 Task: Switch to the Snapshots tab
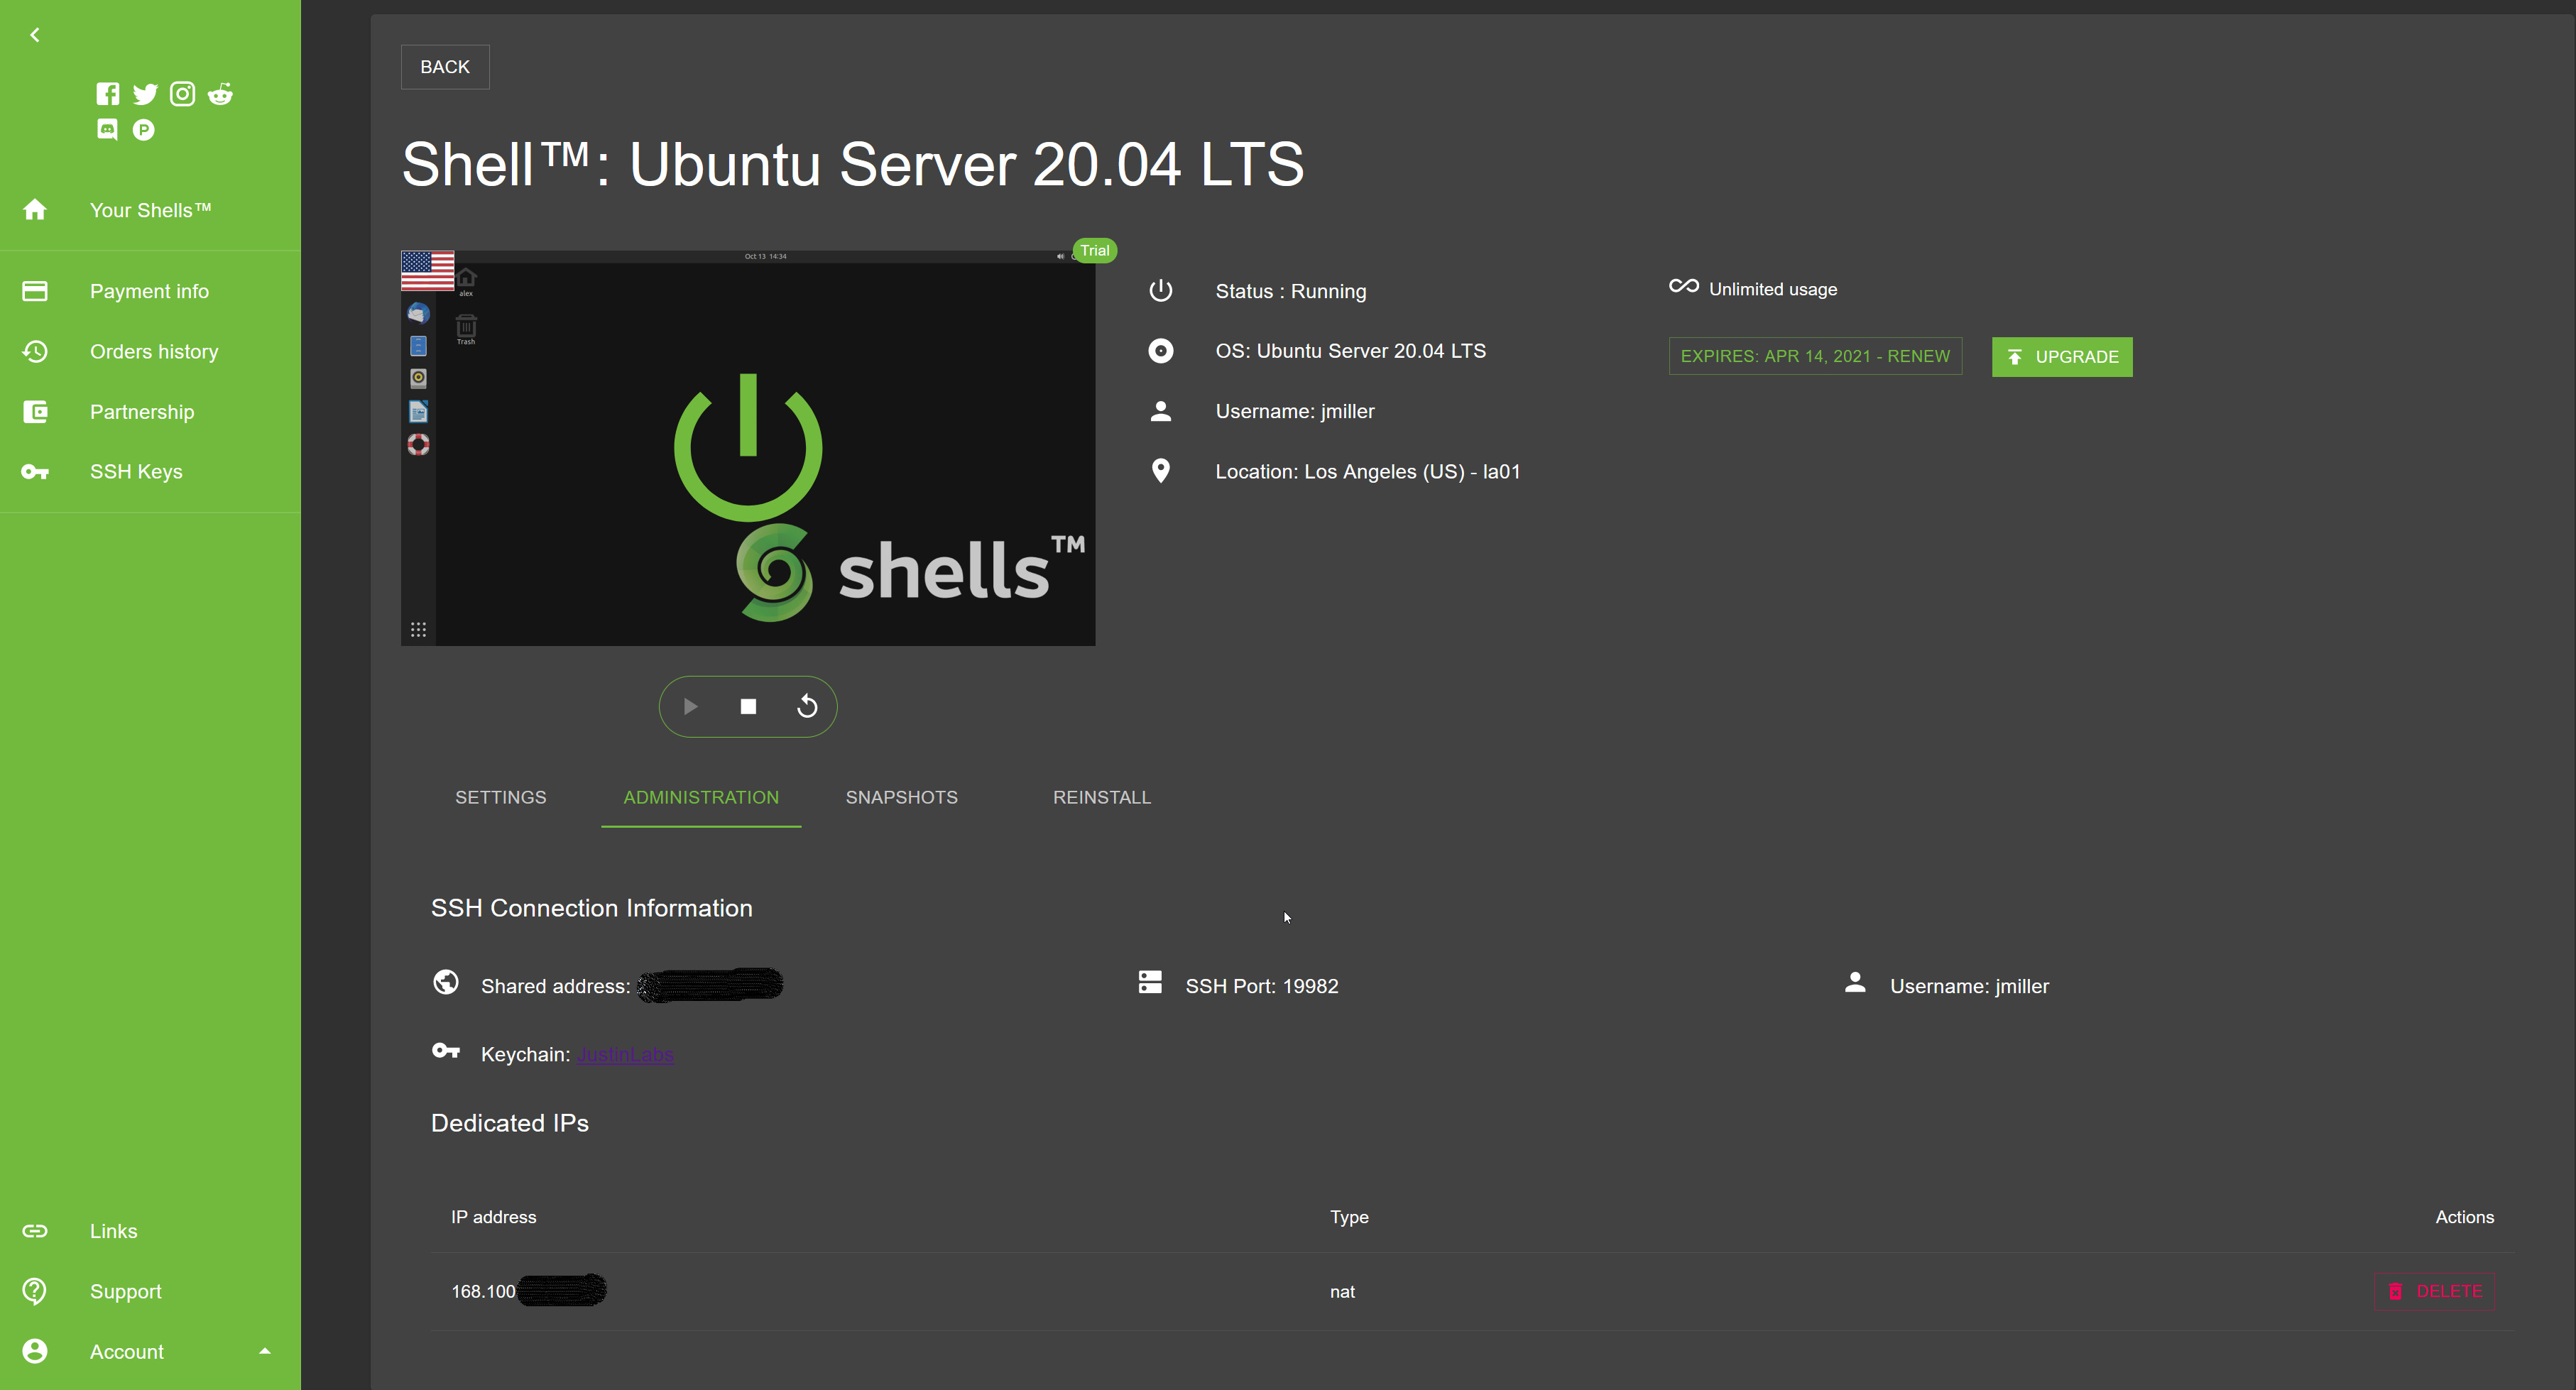pos(901,797)
